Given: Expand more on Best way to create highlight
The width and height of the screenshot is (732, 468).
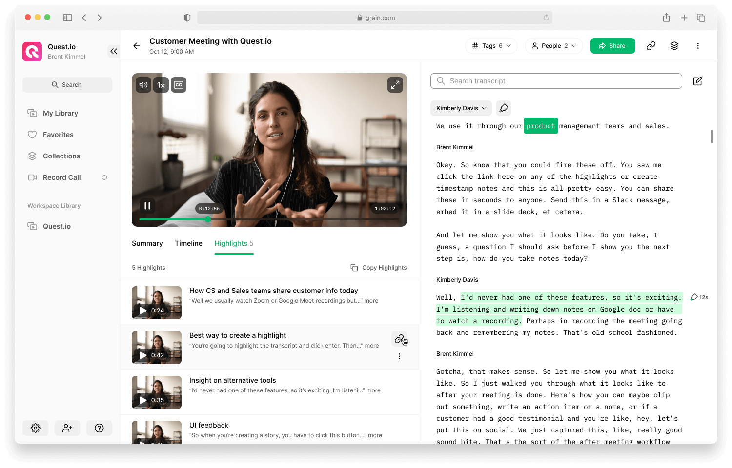Looking at the screenshot, I should (372, 346).
